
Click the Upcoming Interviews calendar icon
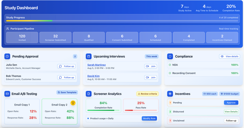click(x=89, y=56)
